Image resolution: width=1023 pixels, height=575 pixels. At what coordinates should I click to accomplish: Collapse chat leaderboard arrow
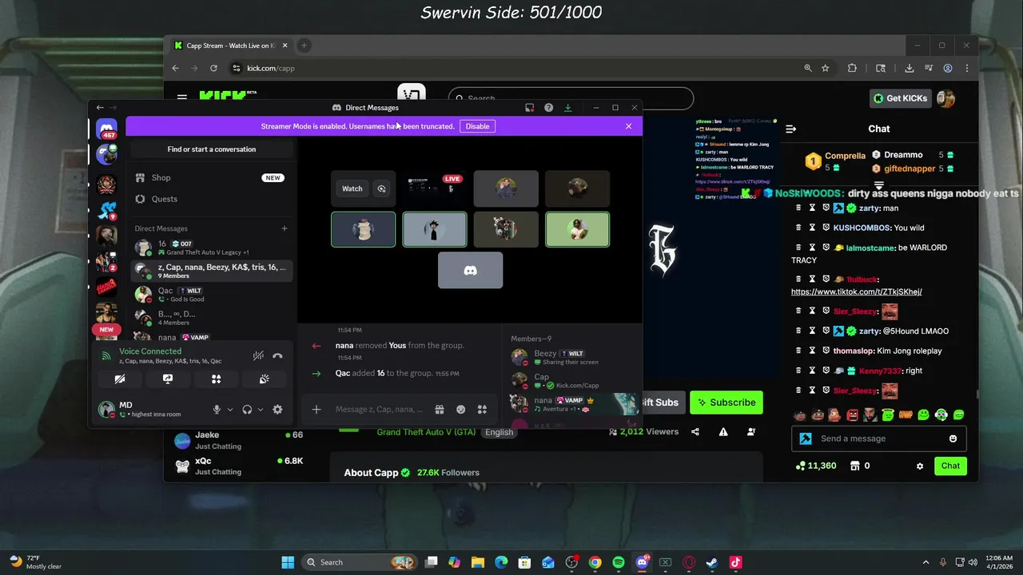click(878, 184)
